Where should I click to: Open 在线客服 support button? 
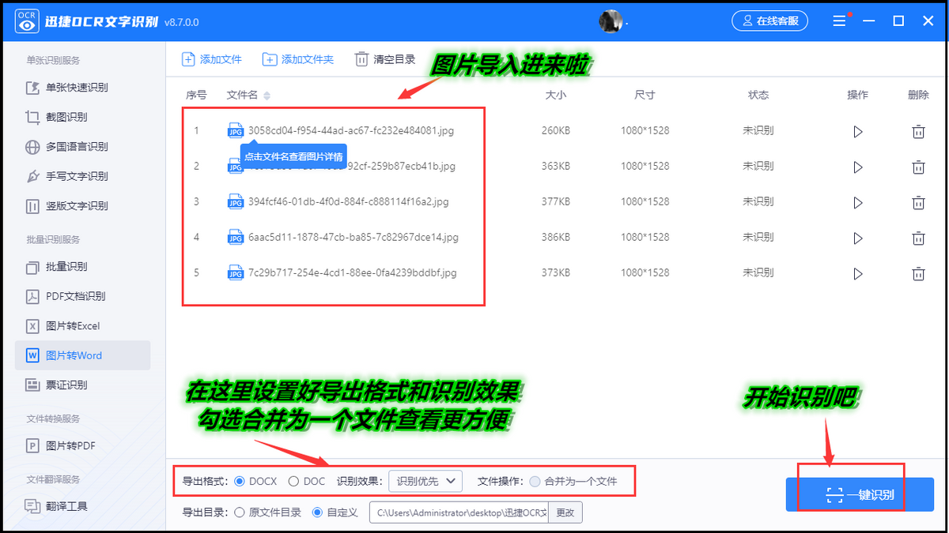(x=769, y=21)
